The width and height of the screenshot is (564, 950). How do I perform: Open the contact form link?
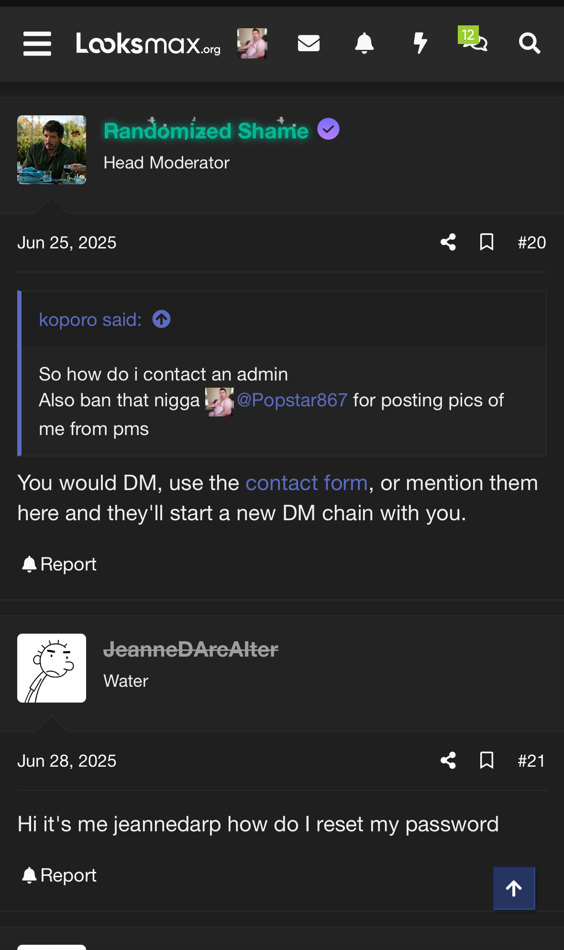[x=307, y=483]
